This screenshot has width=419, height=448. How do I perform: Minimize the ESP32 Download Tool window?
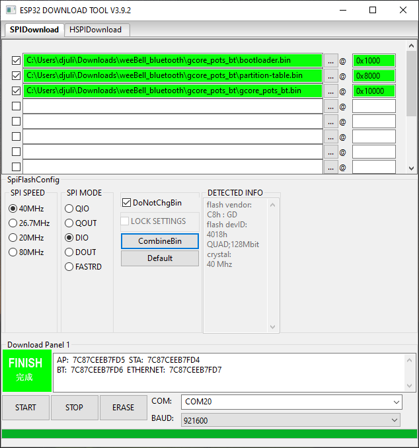tap(343, 11)
